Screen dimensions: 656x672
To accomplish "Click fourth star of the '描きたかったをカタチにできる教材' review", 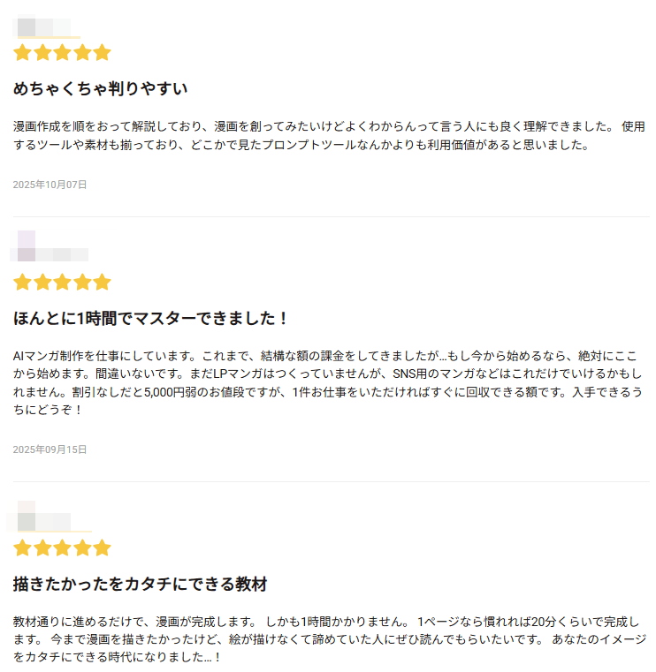I will (x=82, y=548).
